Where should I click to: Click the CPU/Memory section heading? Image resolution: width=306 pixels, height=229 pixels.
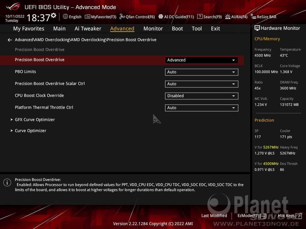(x=267, y=39)
